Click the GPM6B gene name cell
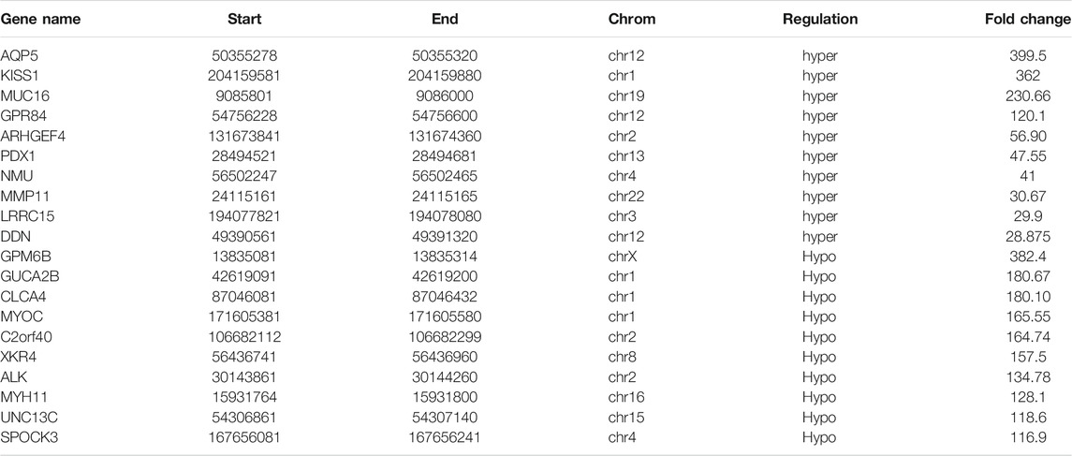Viewport: 1072px width, 456px height. pyautogui.click(x=23, y=241)
